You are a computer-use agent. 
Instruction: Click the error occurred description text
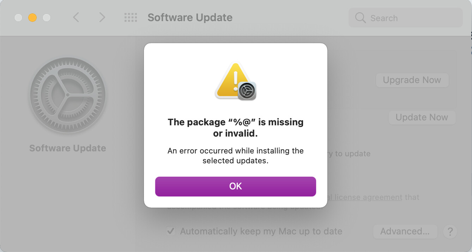(x=235, y=156)
